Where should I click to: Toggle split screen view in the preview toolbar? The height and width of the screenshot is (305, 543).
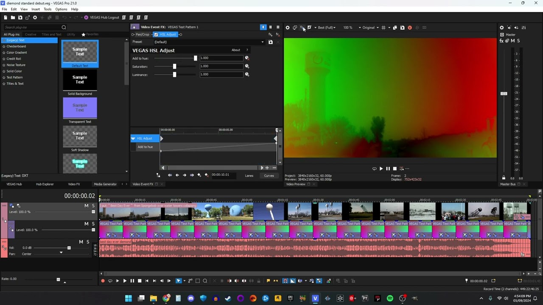point(309,28)
